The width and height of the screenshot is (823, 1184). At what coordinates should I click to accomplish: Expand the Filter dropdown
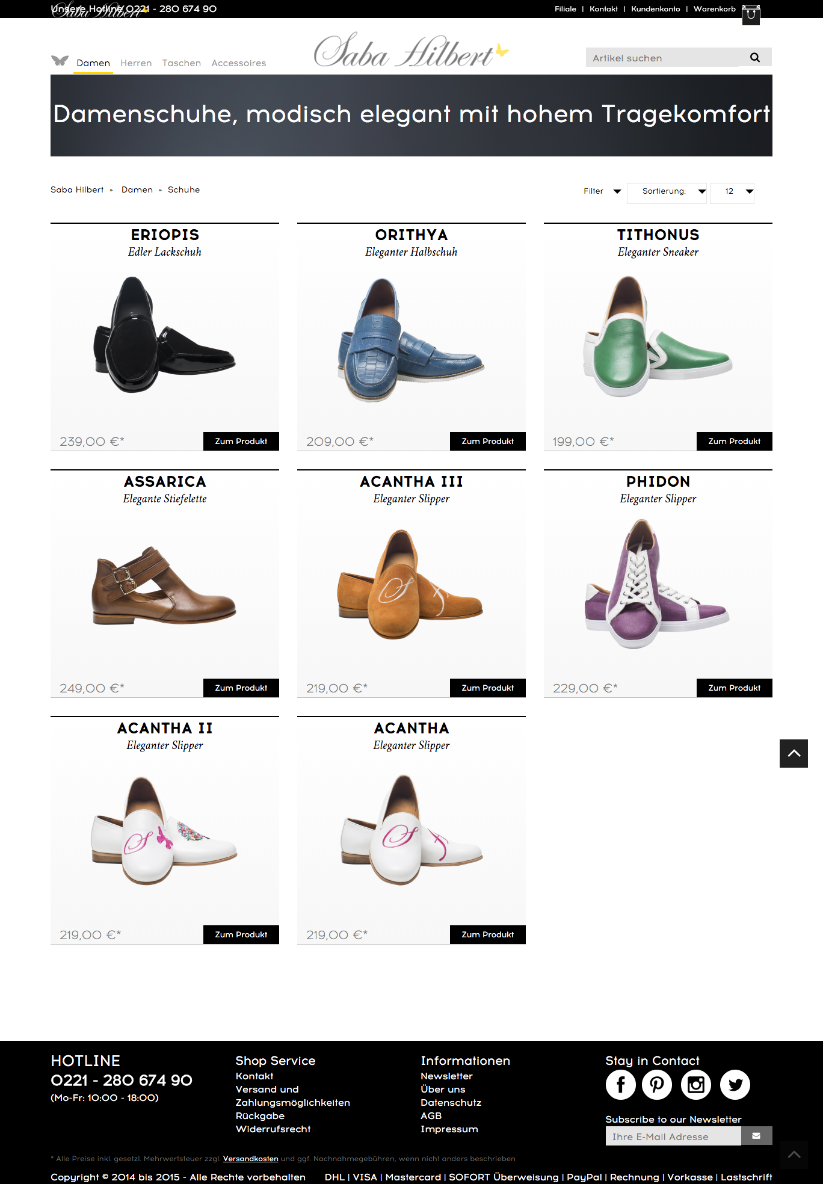pyautogui.click(x=602, y=191)
